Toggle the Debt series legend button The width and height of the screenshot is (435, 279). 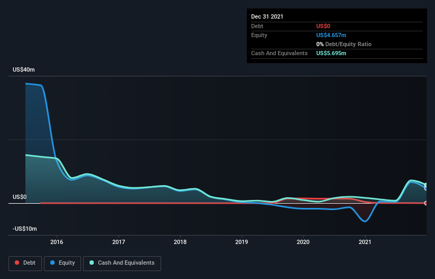pyautogui.click(x=25, y=263)
